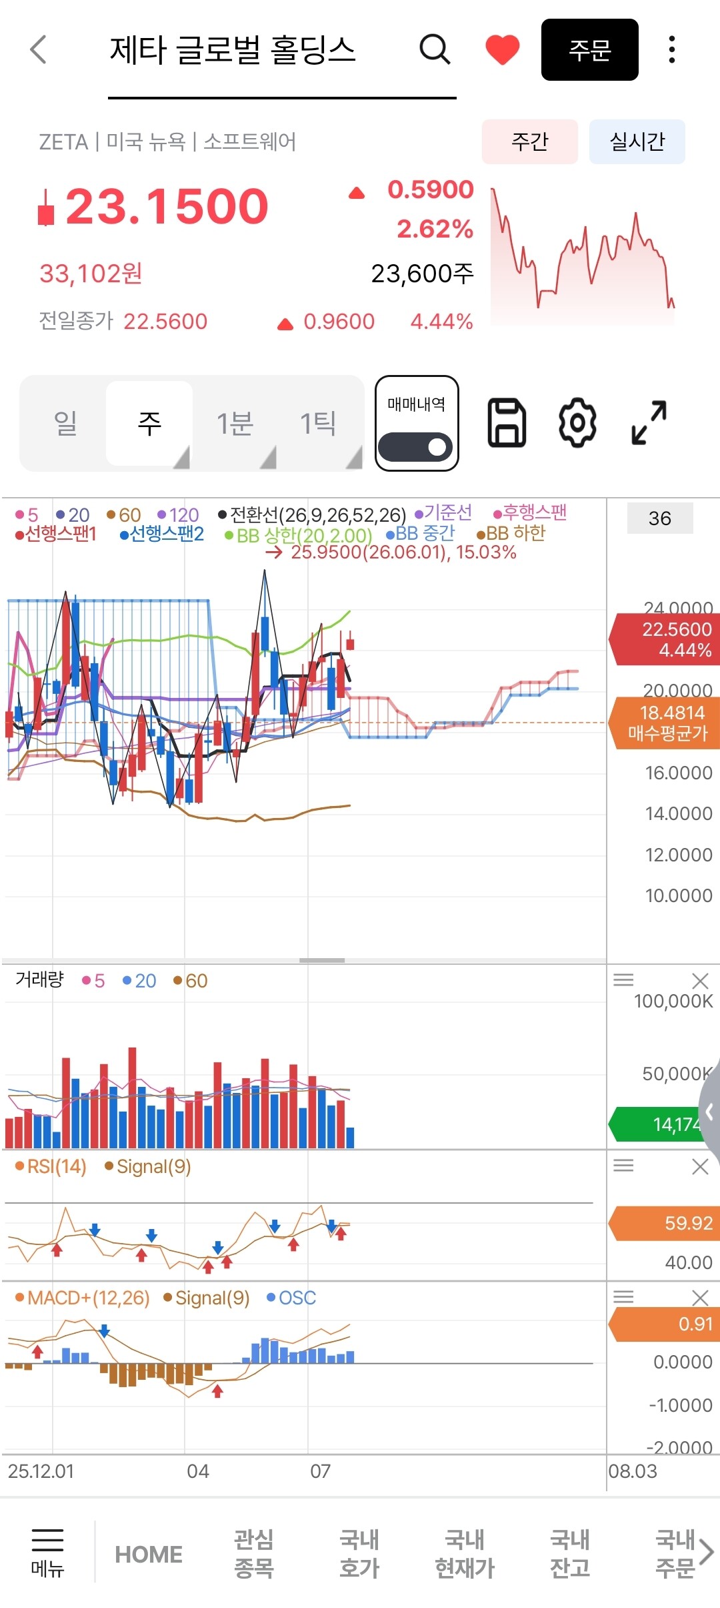Select the RSI(14) legend label

[x=51, y=1166]
